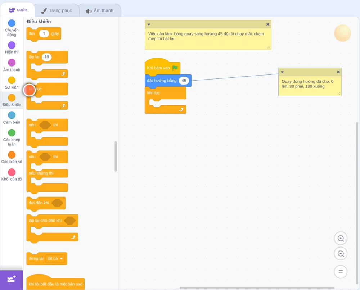This screenshot has width=360, height=290.
Task: Edit the 10 value in lặp lại block
Action: click(46, 57)
